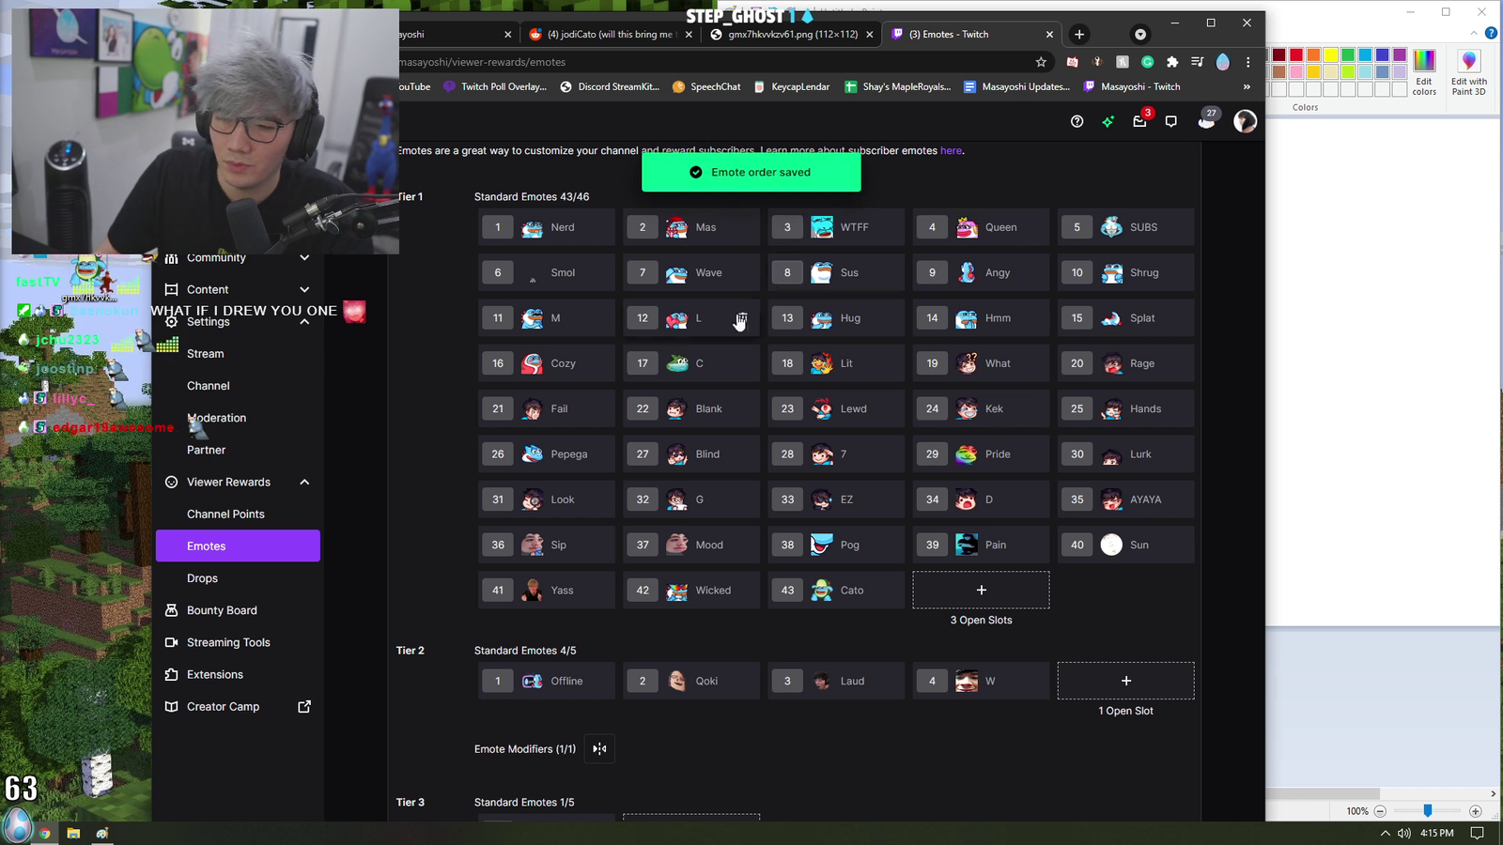Switch to the jodiCato browser tab

pyautogui.click(x=611, y=34)
